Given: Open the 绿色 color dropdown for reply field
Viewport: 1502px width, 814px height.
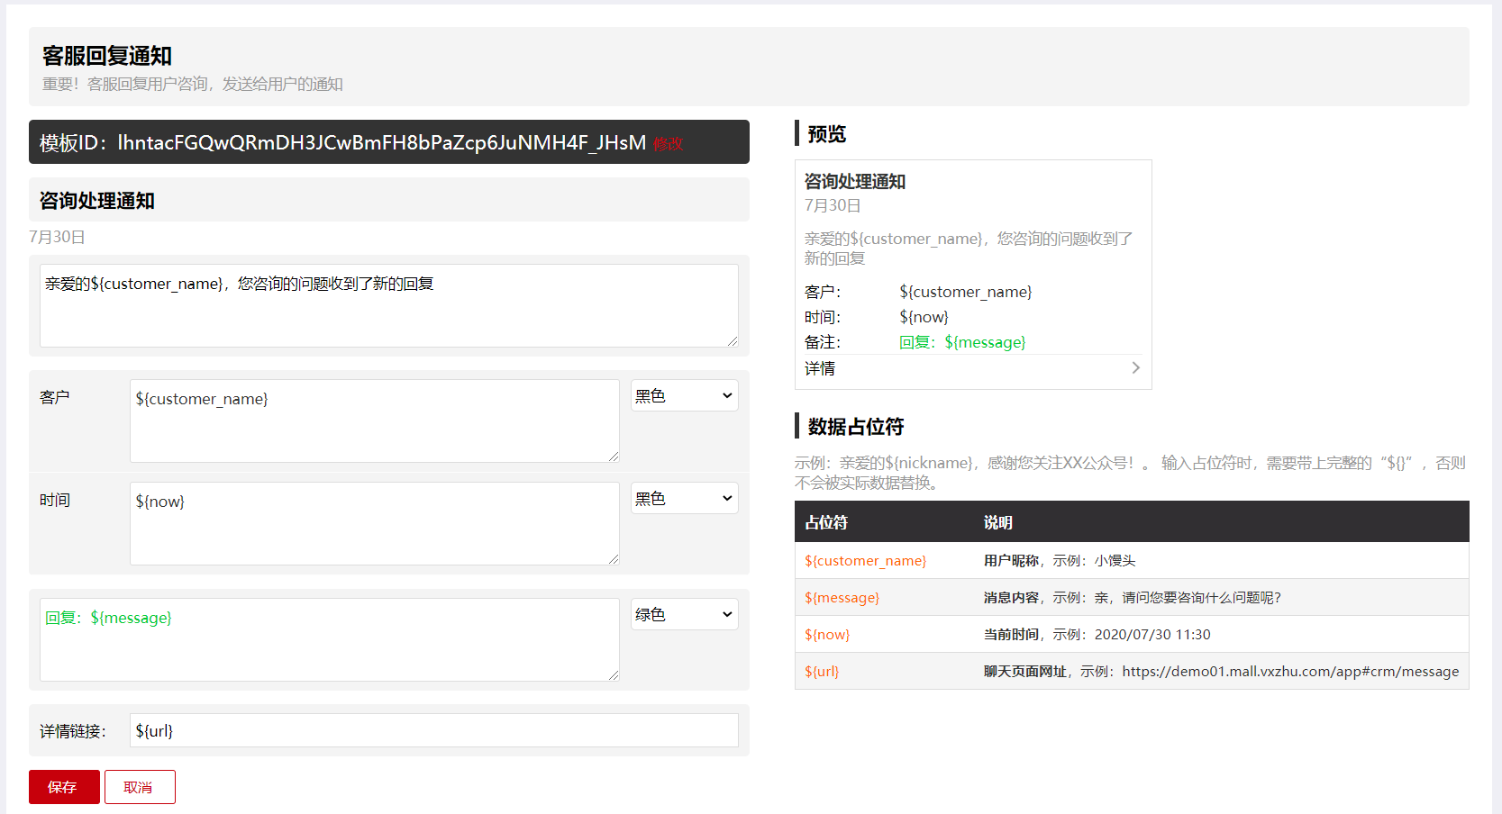Looking at the screenshot, I should (684, 615).
